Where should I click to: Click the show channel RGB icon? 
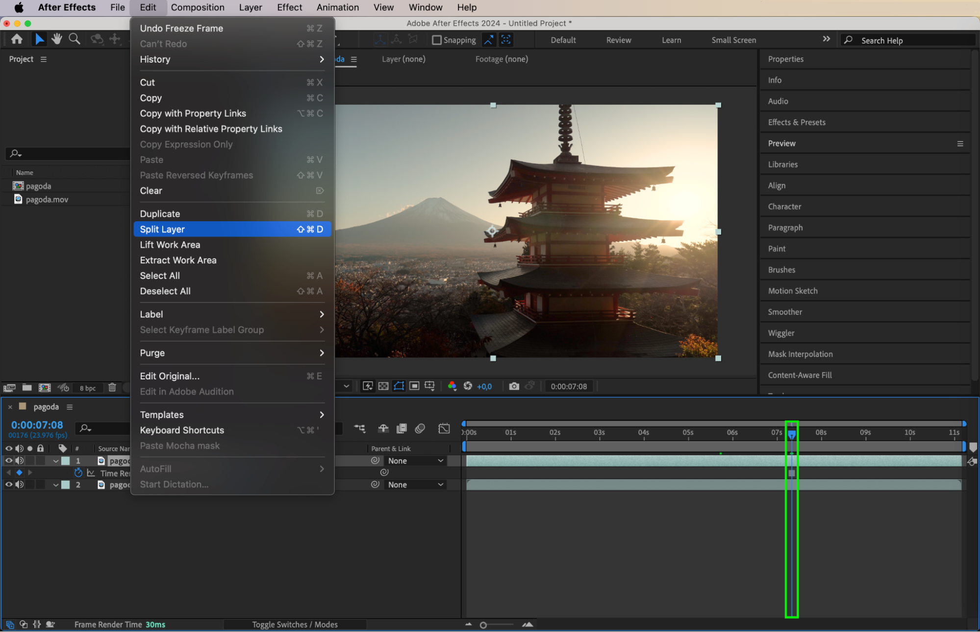(452, 386)
